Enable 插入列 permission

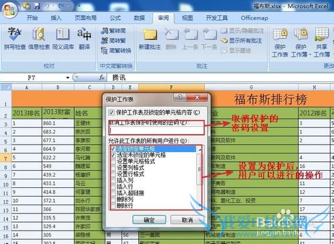click(113, 180)
